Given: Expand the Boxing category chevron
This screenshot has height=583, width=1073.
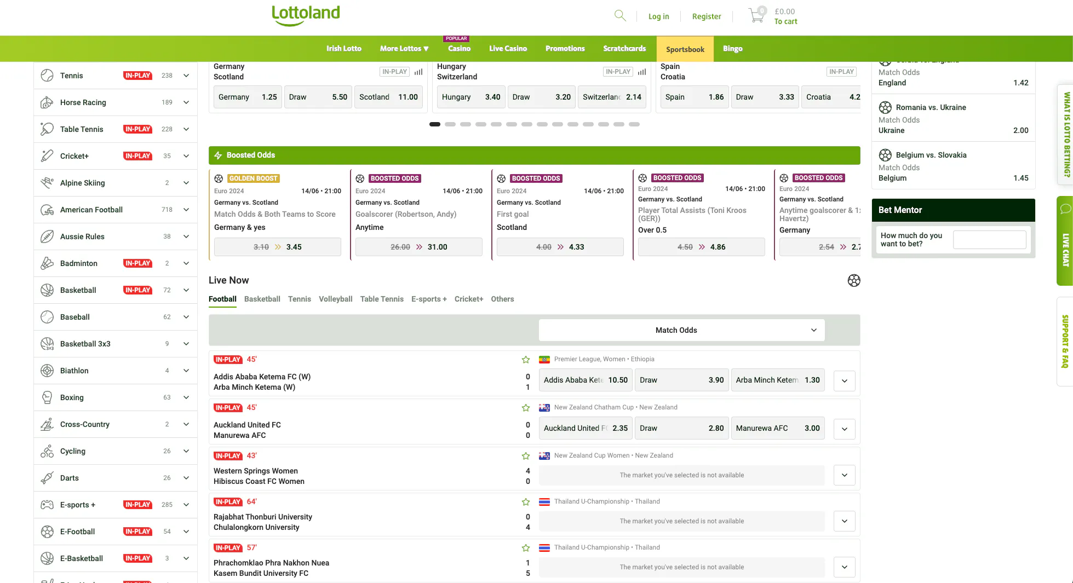Looking at the screenshot, I should click(186, 397).
